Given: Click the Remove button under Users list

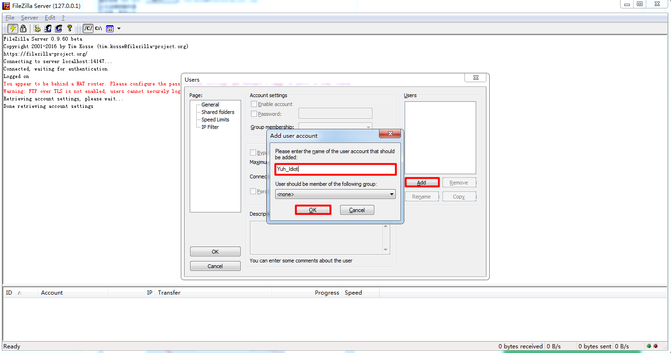Looking at the screenshot, I should pos(459,183).
